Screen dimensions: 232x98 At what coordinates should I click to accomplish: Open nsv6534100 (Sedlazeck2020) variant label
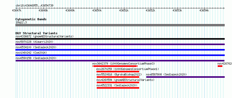[36, 47]
